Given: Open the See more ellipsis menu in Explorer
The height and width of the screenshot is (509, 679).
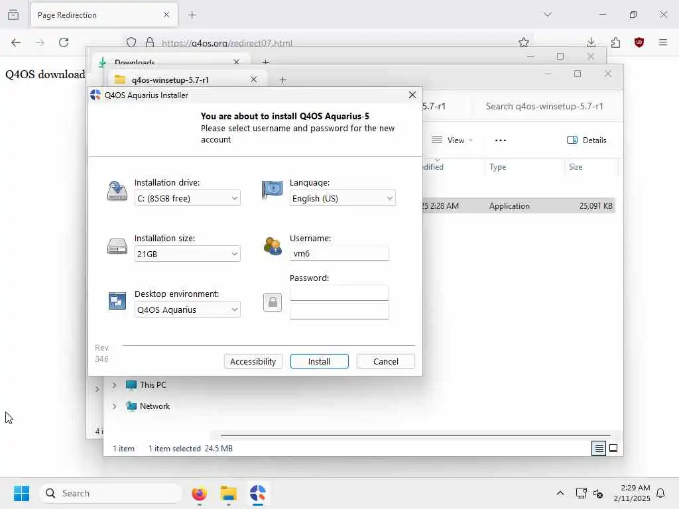Looking at the screenshot, I should pyautogui.click(x=501, y=141).
